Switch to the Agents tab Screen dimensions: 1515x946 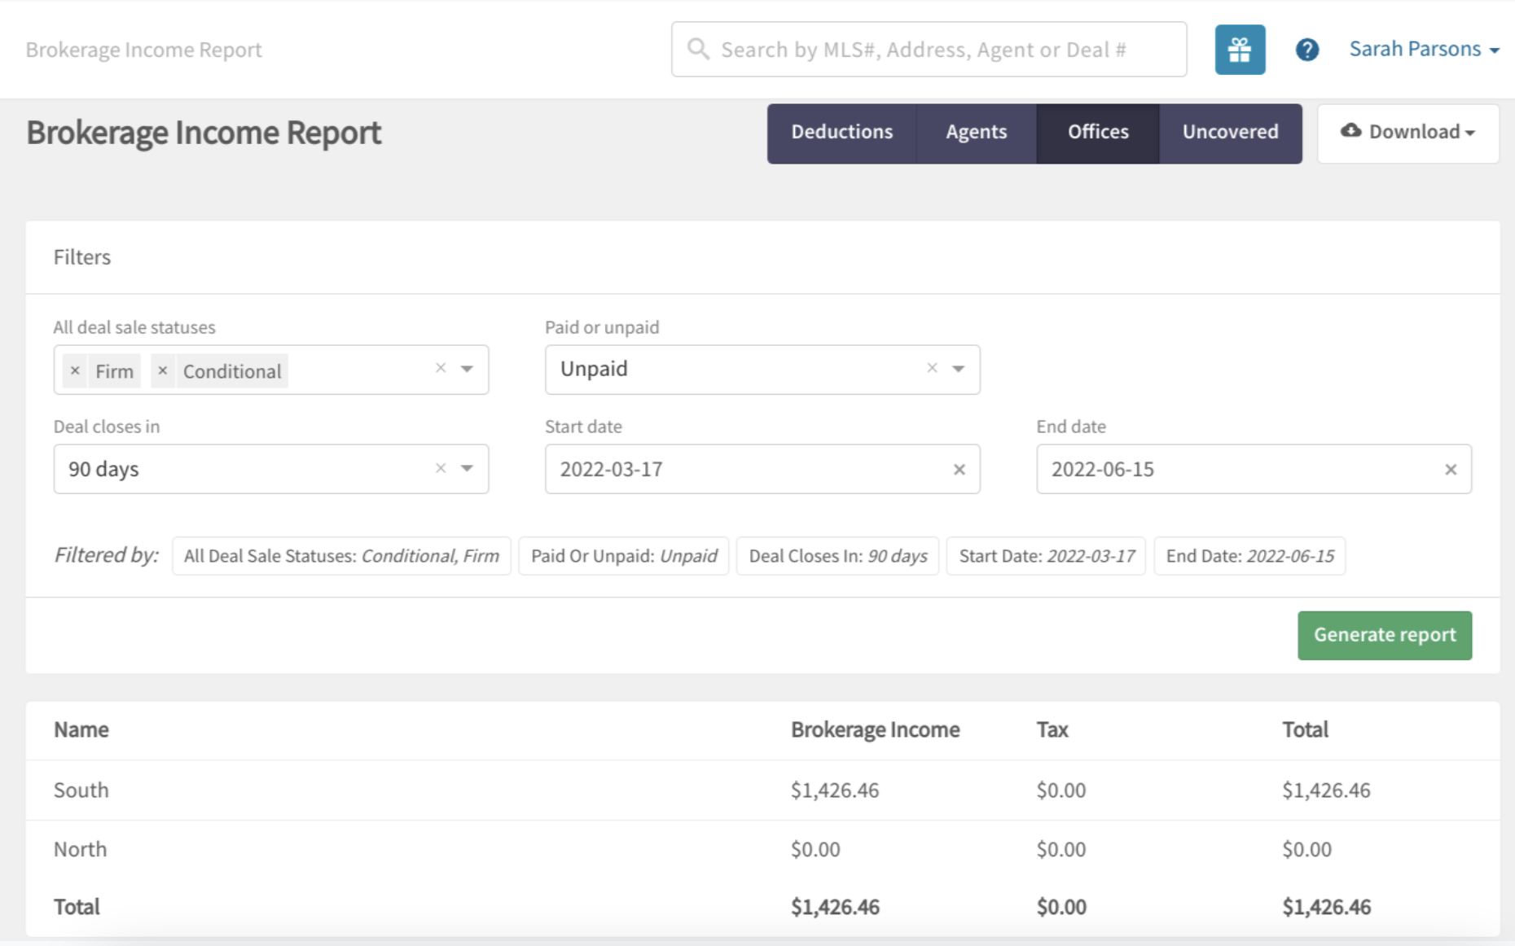(x=976, y=133)
